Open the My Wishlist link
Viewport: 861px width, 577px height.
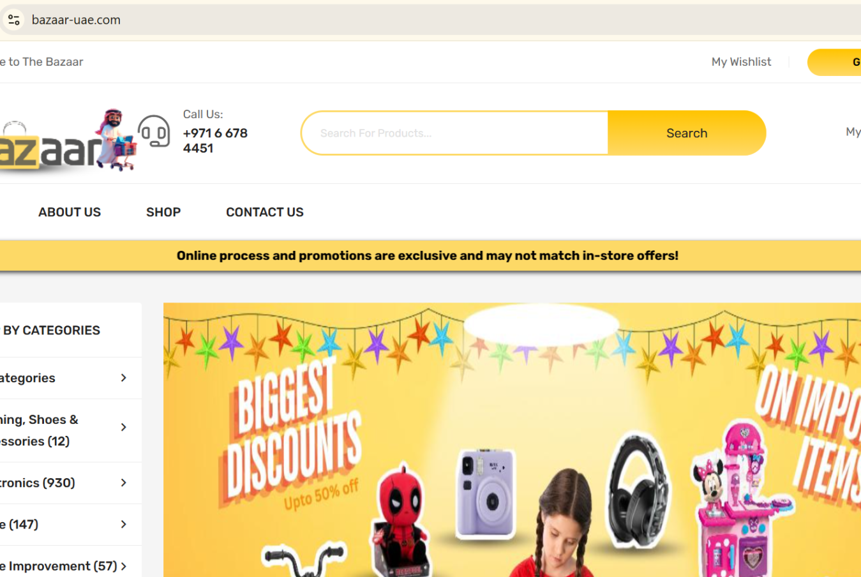click(x=741, y=62)
